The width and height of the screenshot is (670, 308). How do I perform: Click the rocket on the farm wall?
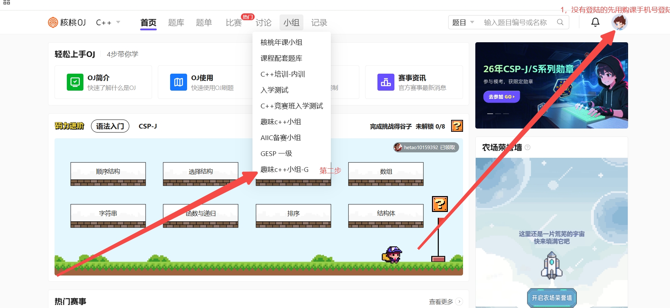pos(552,266)
